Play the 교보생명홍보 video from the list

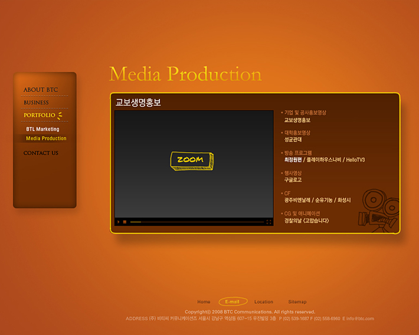coord(297,120)
